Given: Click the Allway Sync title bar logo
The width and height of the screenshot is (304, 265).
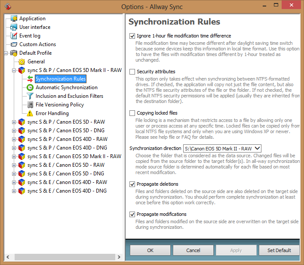Looking at the screenshot, I should [8, 6].
